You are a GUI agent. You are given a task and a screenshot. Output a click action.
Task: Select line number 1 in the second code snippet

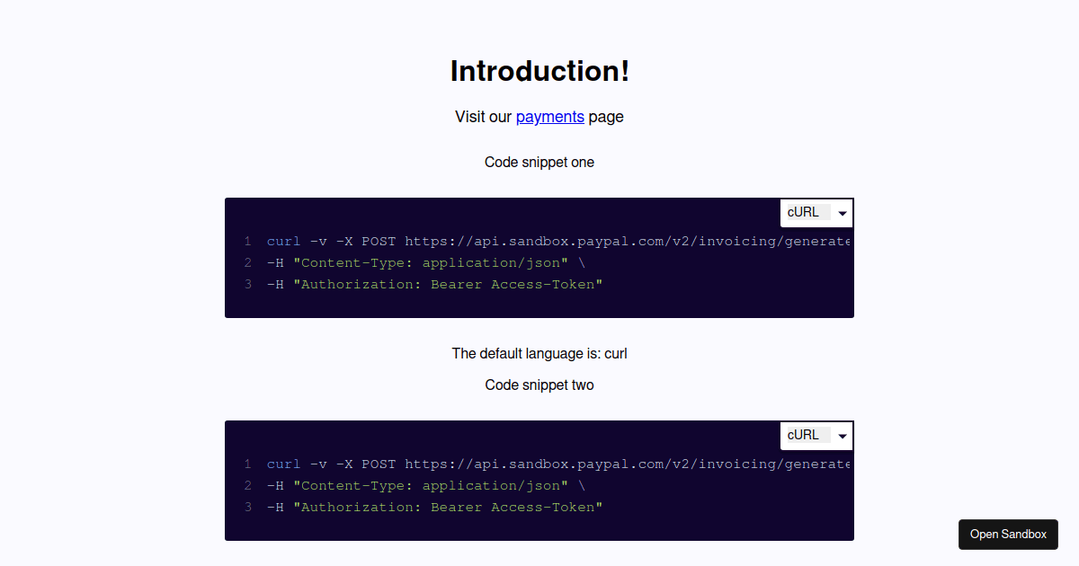[x=247, y=464]
